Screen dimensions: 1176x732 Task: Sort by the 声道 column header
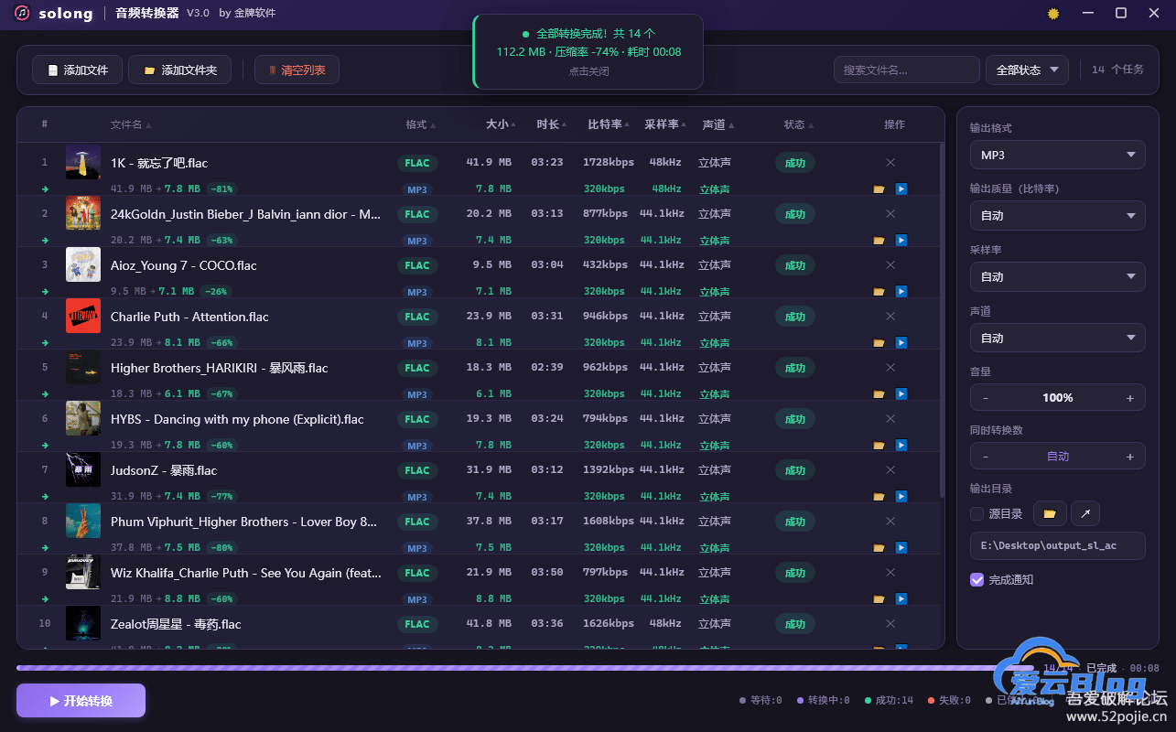(718, 125)
